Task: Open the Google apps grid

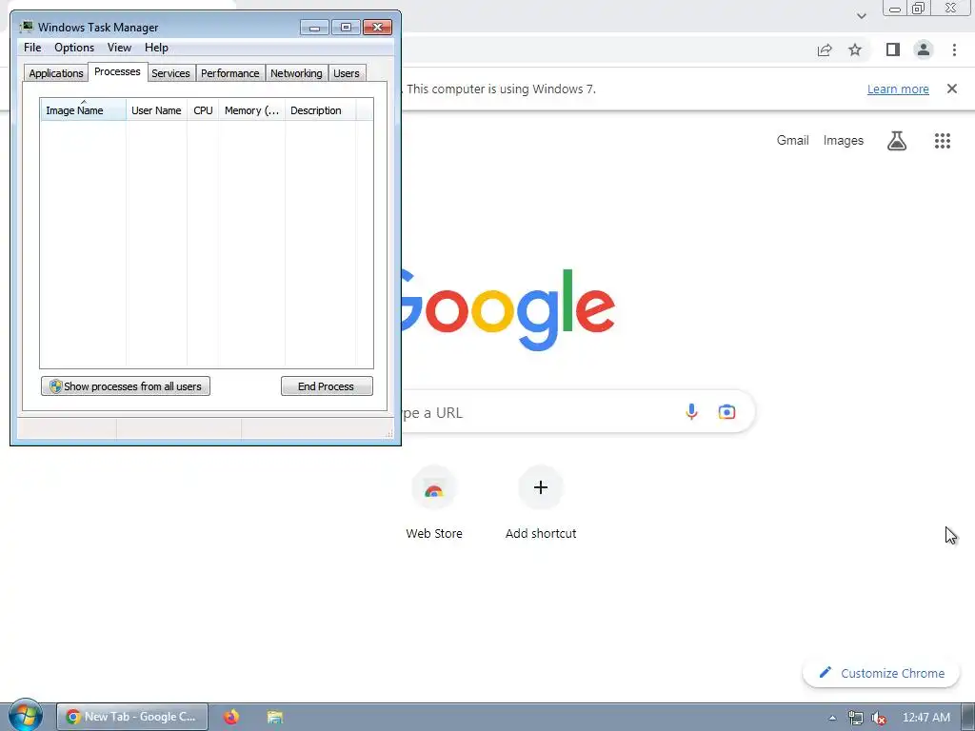Action: click(x=942, y=141)
